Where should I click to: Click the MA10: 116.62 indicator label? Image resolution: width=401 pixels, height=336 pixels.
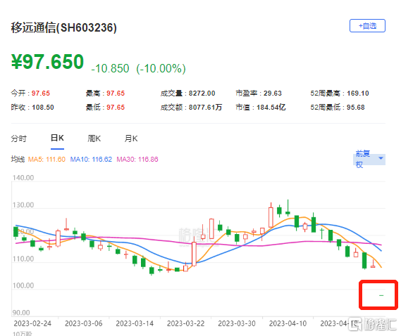(x=91, y=159)
